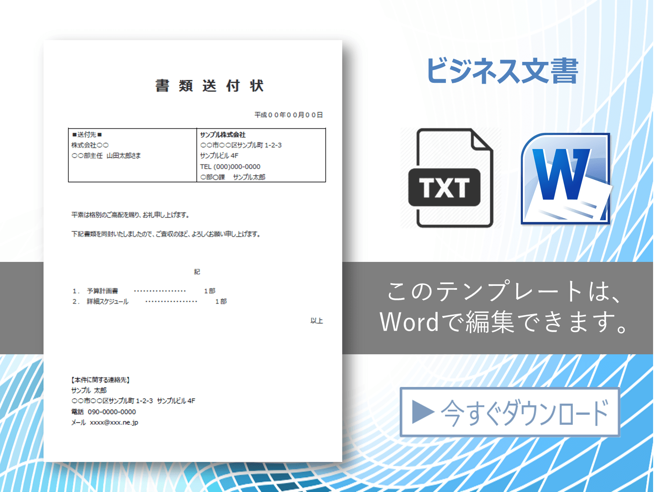Click the ビジネス文書 heading
This screenshot has height=492, width=657.
tap(502, 71)
